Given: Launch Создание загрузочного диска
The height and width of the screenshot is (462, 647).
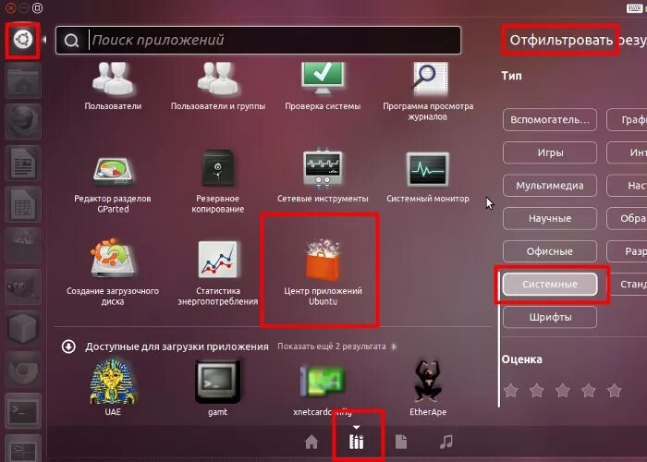Looking at the screenshot, I should (113, 273).
